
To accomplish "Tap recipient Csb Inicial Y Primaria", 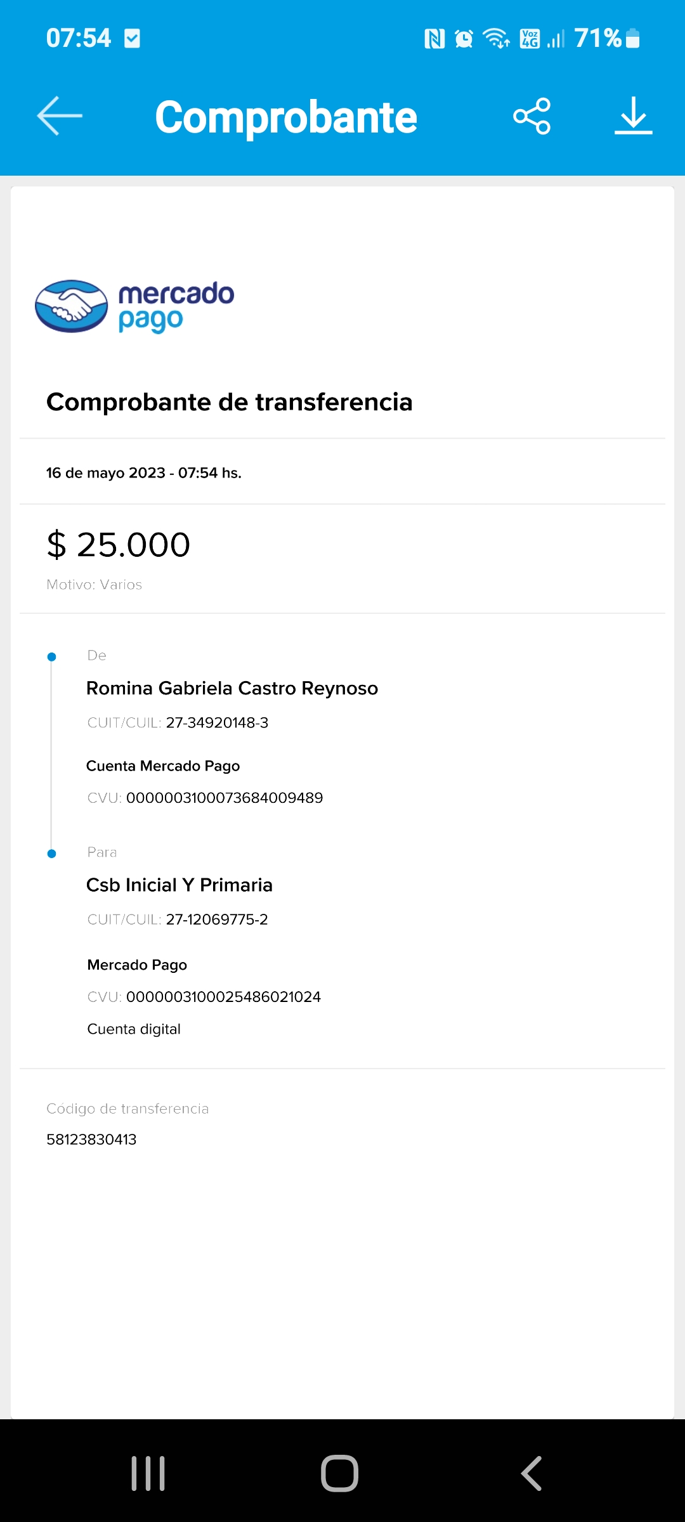I will (x=179, y=885).
